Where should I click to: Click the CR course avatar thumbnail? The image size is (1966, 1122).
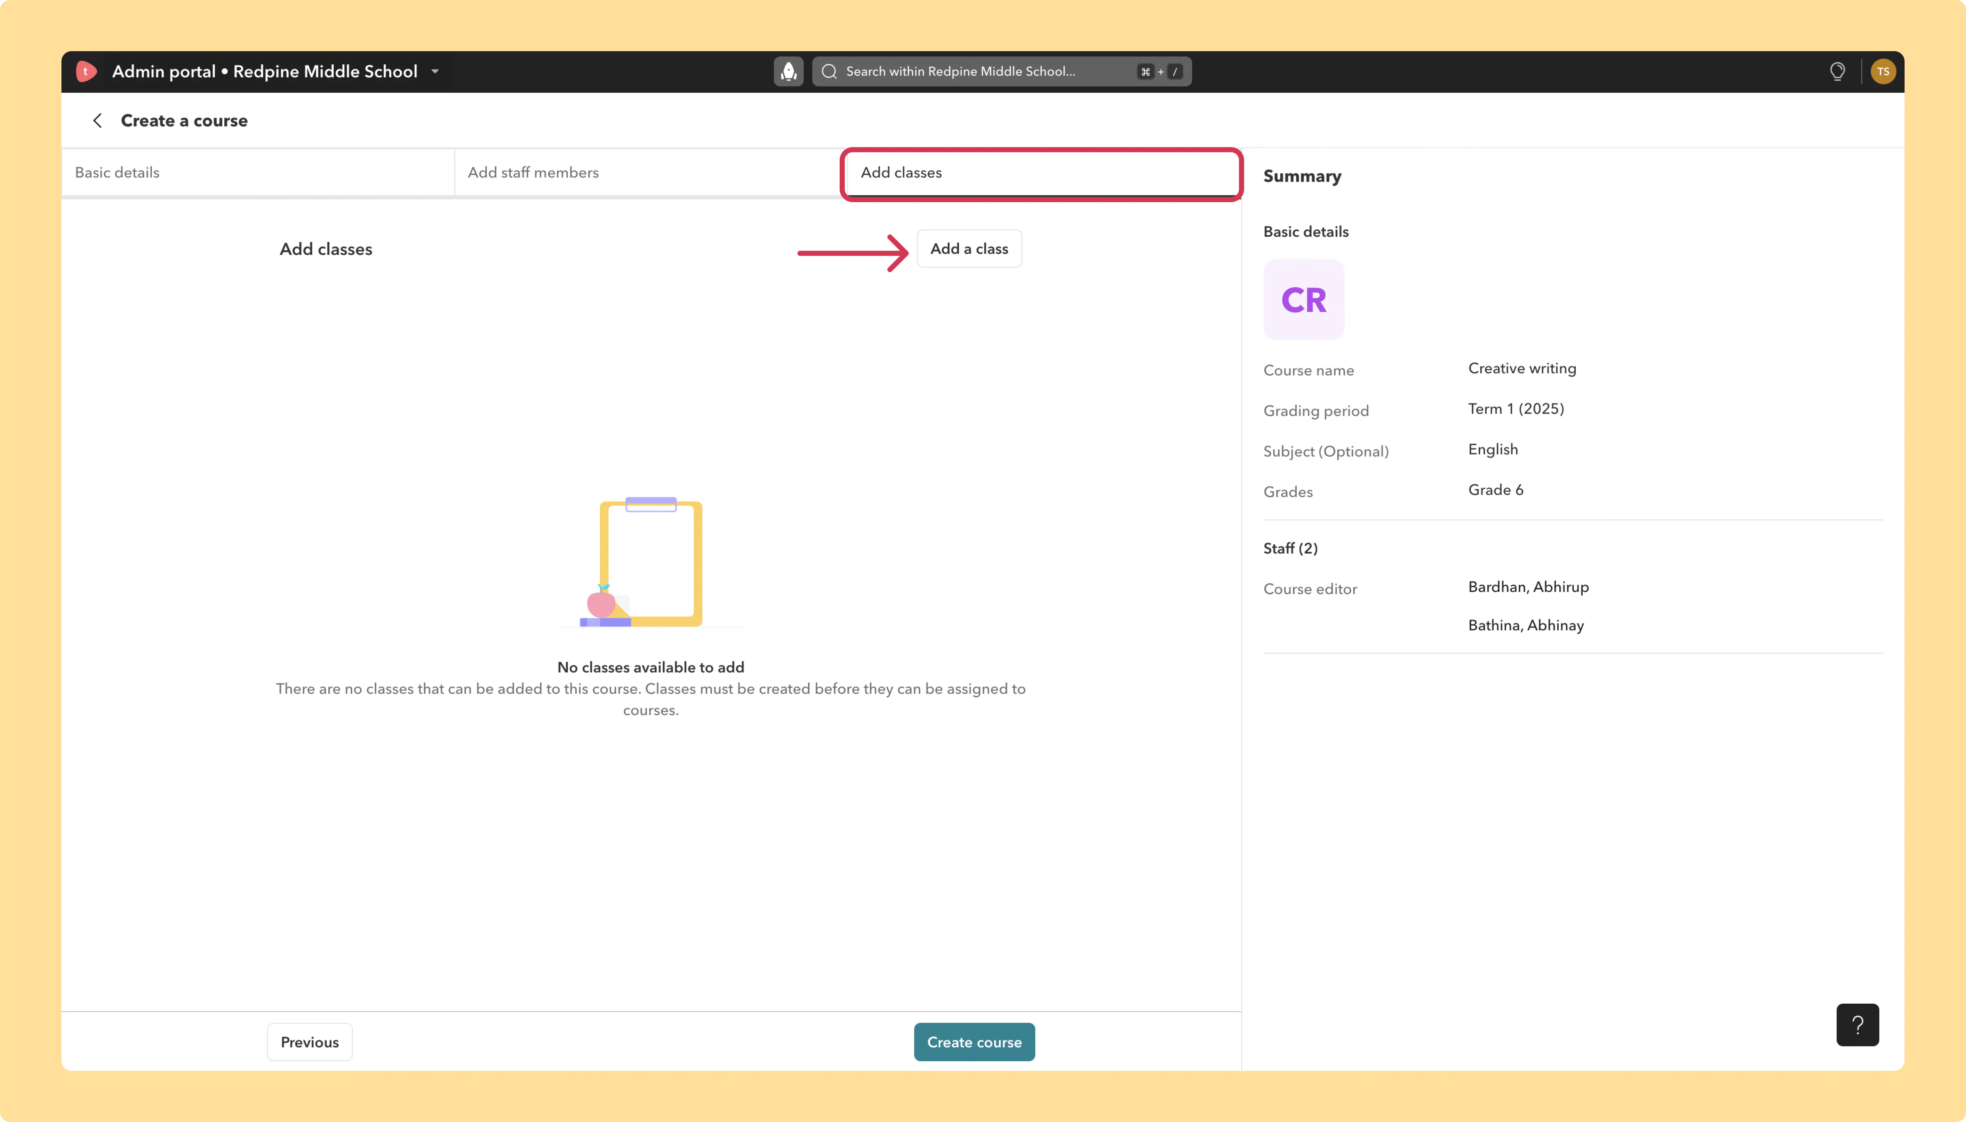(1304, 300)
